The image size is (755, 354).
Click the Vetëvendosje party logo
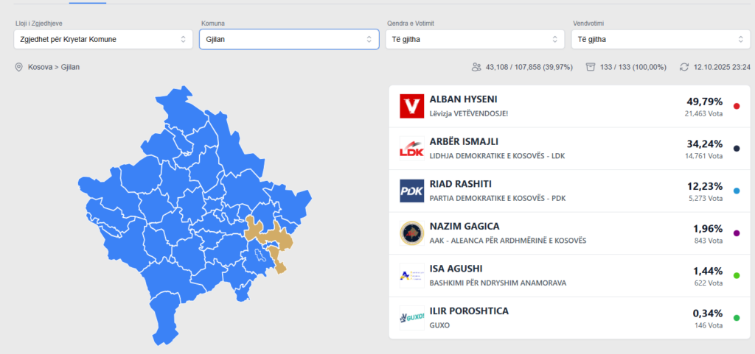(x=411, y=106)
